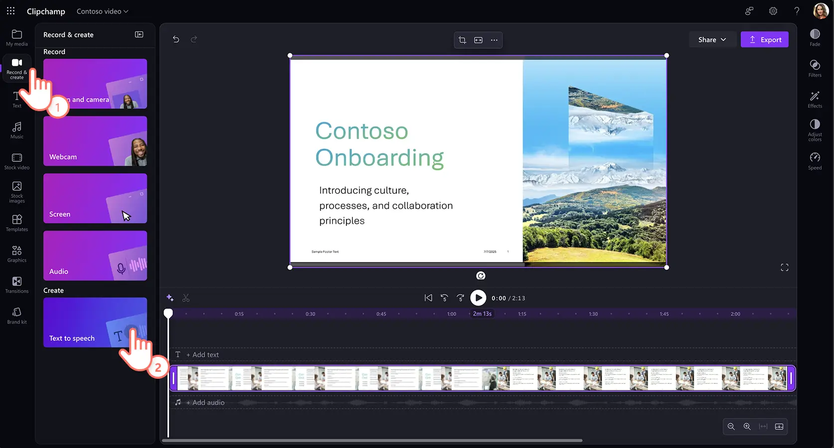This screenshot has height=448, width=834.
Task: Zoom out the timeline
Action: (x=731, y=427)
